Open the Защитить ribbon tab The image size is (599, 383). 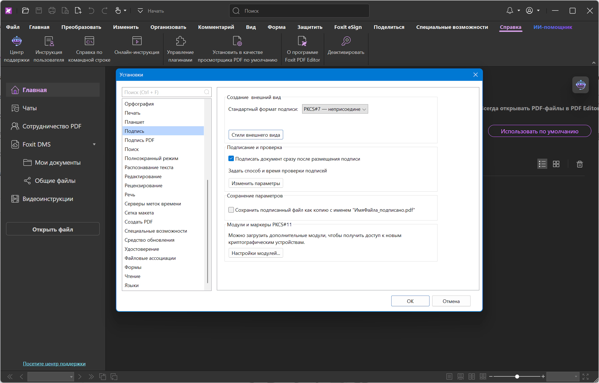[310, 27]
